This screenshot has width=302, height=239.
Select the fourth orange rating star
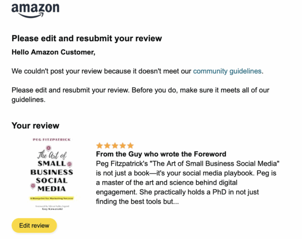coord(123,145)
